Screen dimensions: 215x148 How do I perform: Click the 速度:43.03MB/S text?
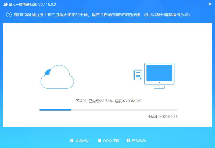tap(128, 101)
